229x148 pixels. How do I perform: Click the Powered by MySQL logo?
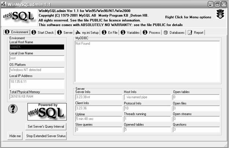[x=47, y=112]
